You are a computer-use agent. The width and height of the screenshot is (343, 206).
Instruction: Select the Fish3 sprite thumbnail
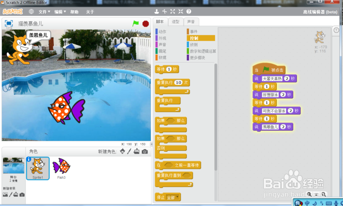61,168
